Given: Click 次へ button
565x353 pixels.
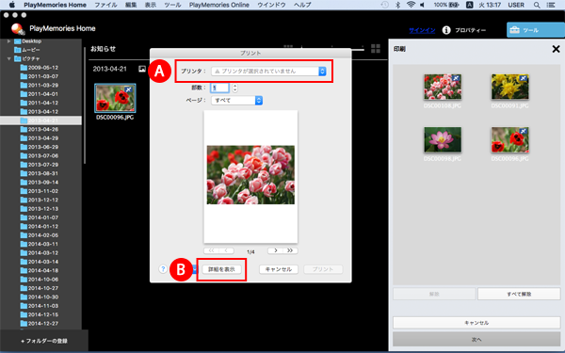Looking at the screenshot, I should (x=476, y=339).
